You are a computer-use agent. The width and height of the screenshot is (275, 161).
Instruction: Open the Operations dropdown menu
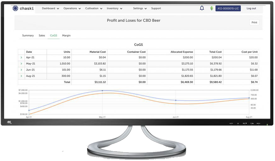click(72, 8)
